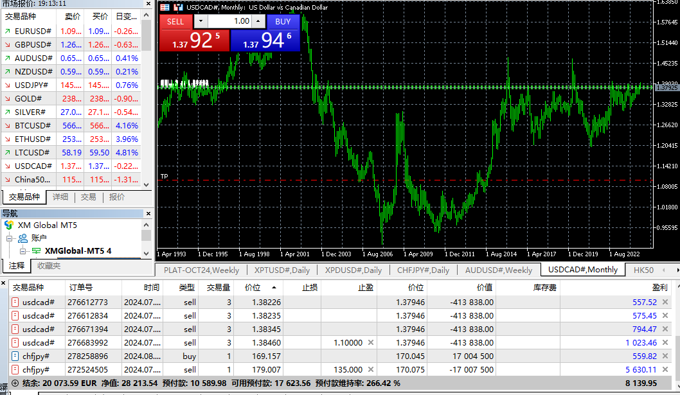Close the Toolbox trade panel
The width and height of the screenshot is (680, 395).
[3, 283]
